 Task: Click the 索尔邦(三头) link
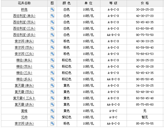click(24, 54)
